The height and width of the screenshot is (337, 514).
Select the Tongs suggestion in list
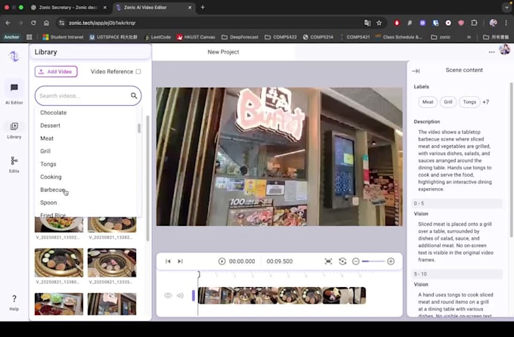point(48,164)
